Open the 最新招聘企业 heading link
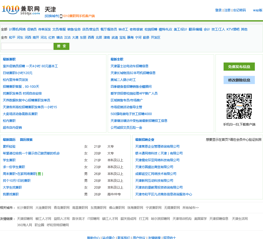Image resolution: width=263 pixels, height=239 pixels. pyautogui.click(x=145, y=139)
